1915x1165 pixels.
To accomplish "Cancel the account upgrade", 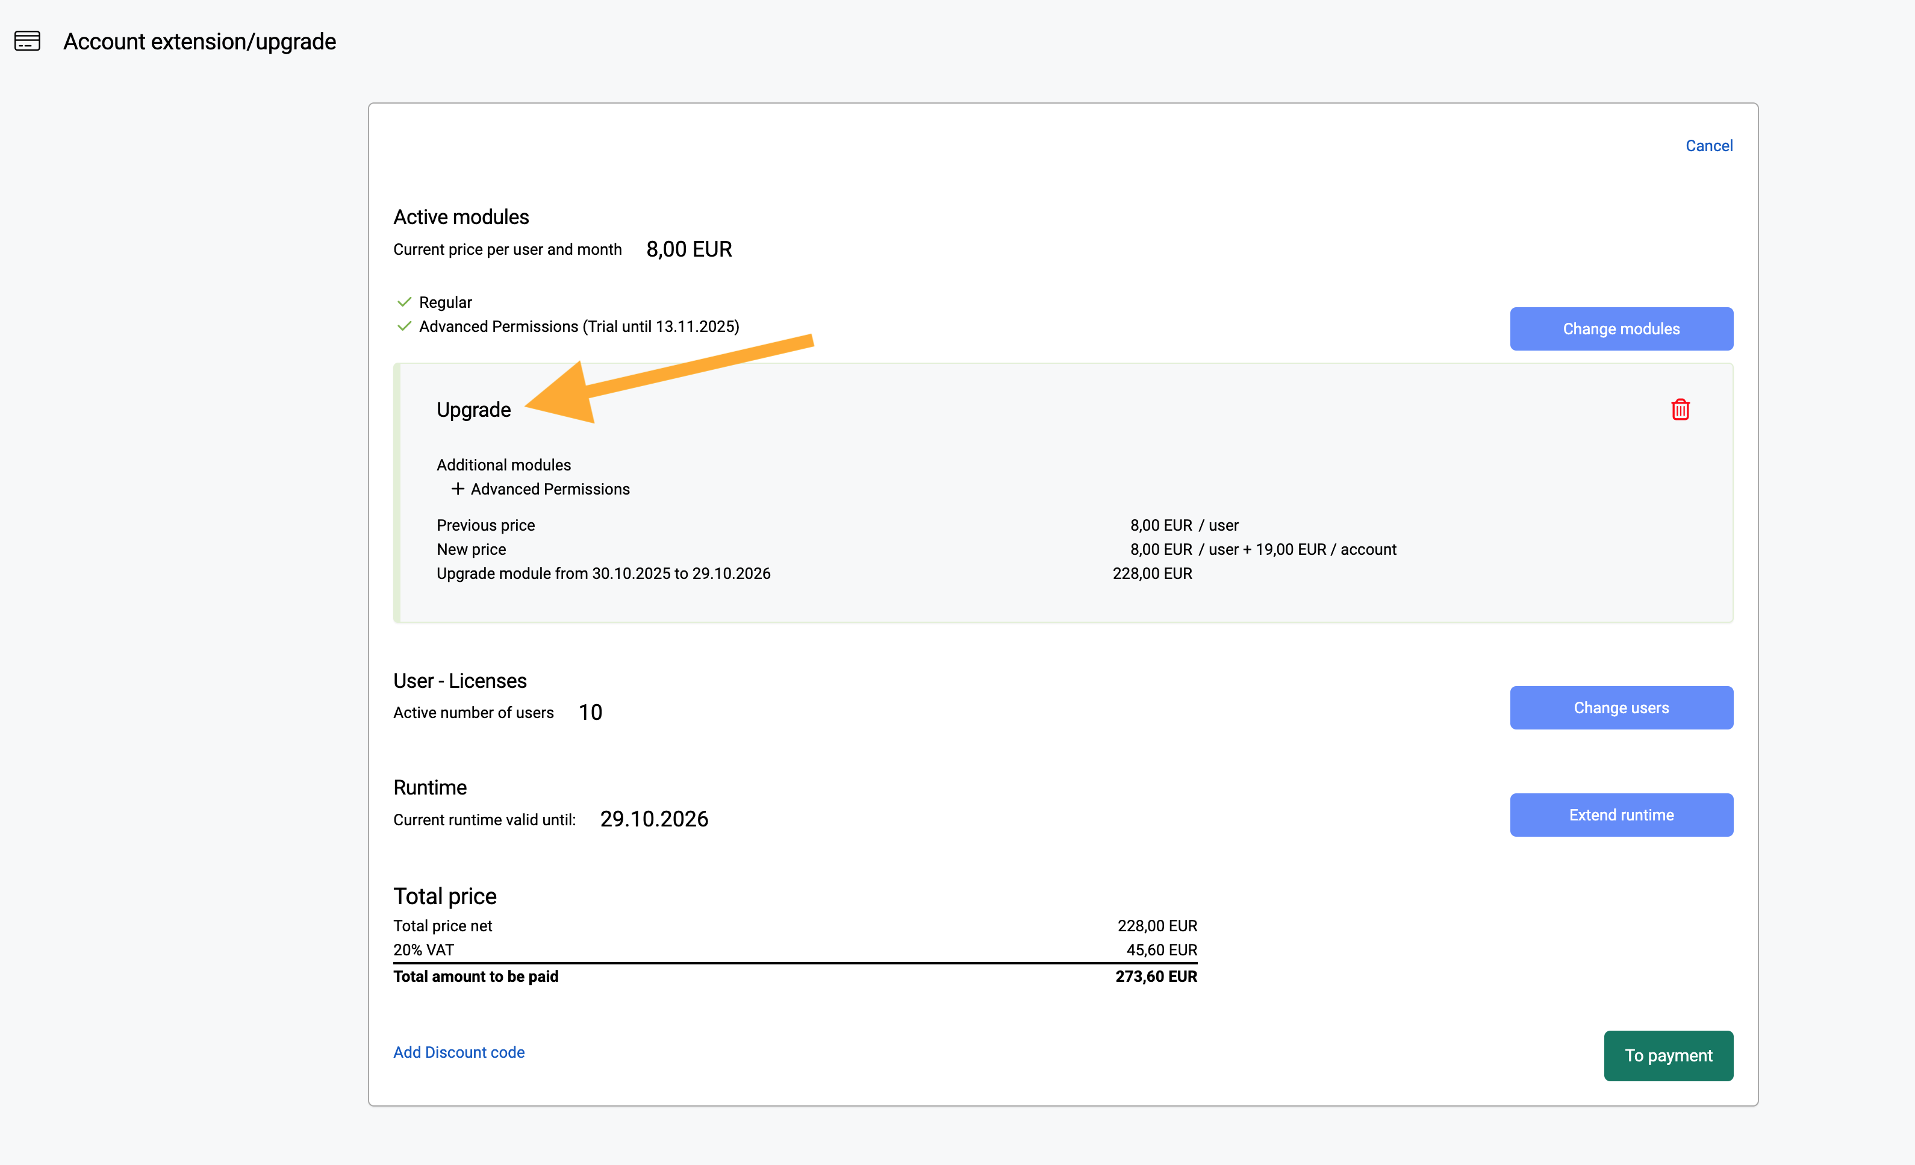I will point(1709,145).
